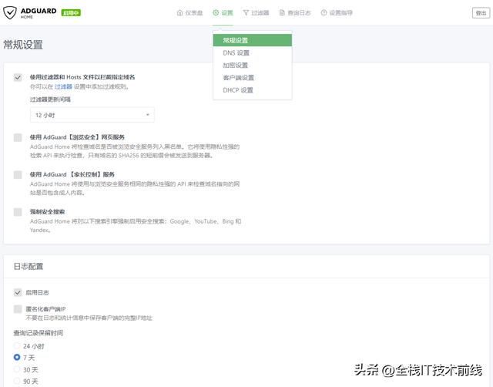Viewport: 493px width, 387px height.
Task: Enable AdGuard 家长控制 service checkbox
Action: (18, 175)
